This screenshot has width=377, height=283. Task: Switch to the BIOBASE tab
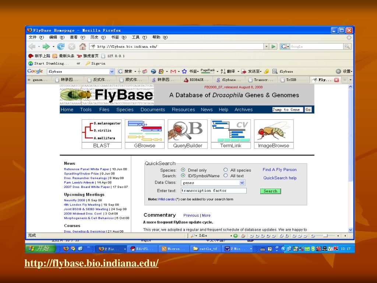[197, 80]
